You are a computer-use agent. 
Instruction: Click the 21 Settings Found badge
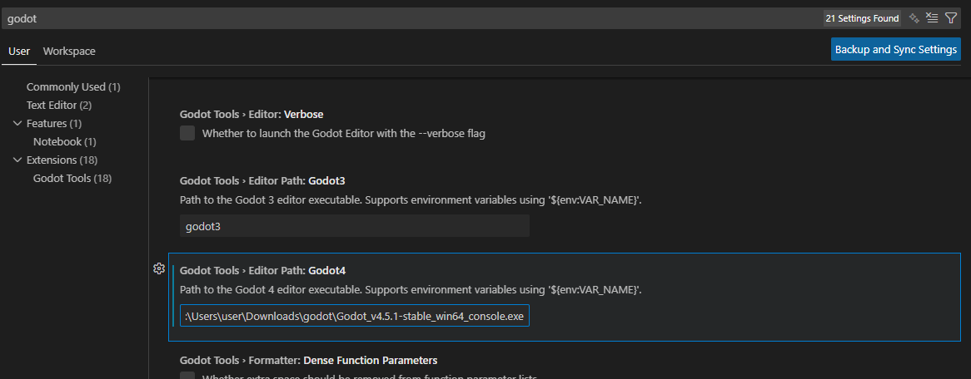(862, 18)
